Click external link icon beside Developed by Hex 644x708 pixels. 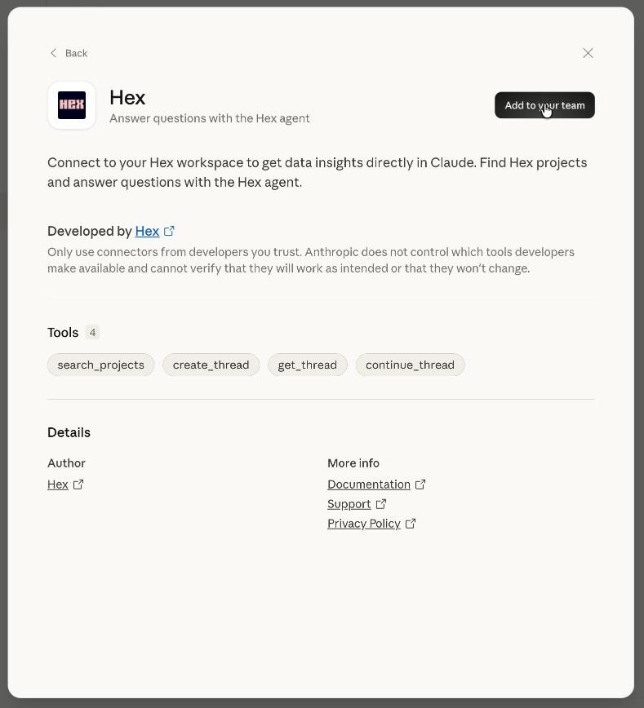(169, 231)
